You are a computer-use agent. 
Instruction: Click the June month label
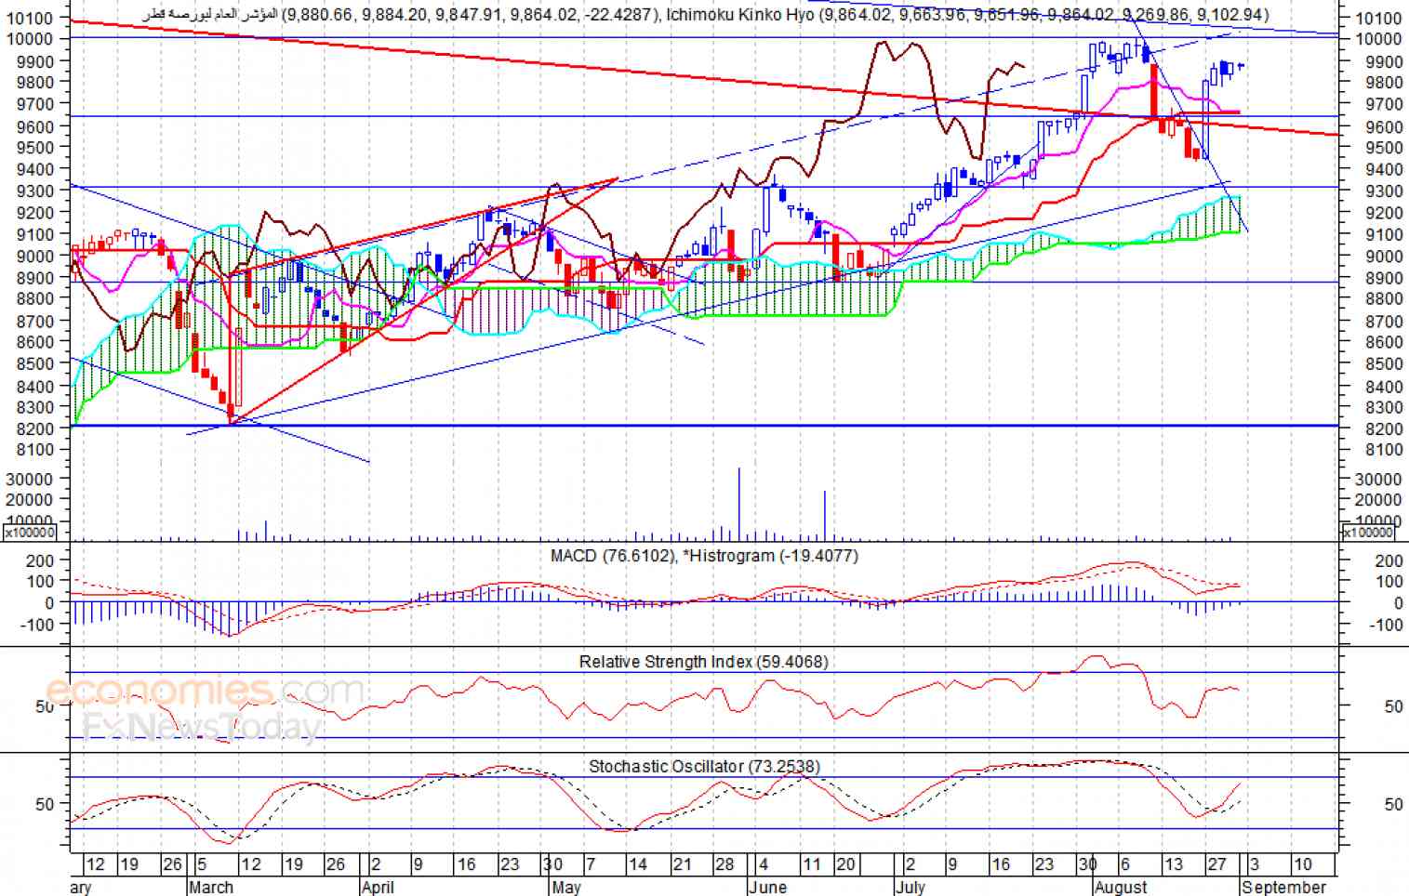pos(767,887)
